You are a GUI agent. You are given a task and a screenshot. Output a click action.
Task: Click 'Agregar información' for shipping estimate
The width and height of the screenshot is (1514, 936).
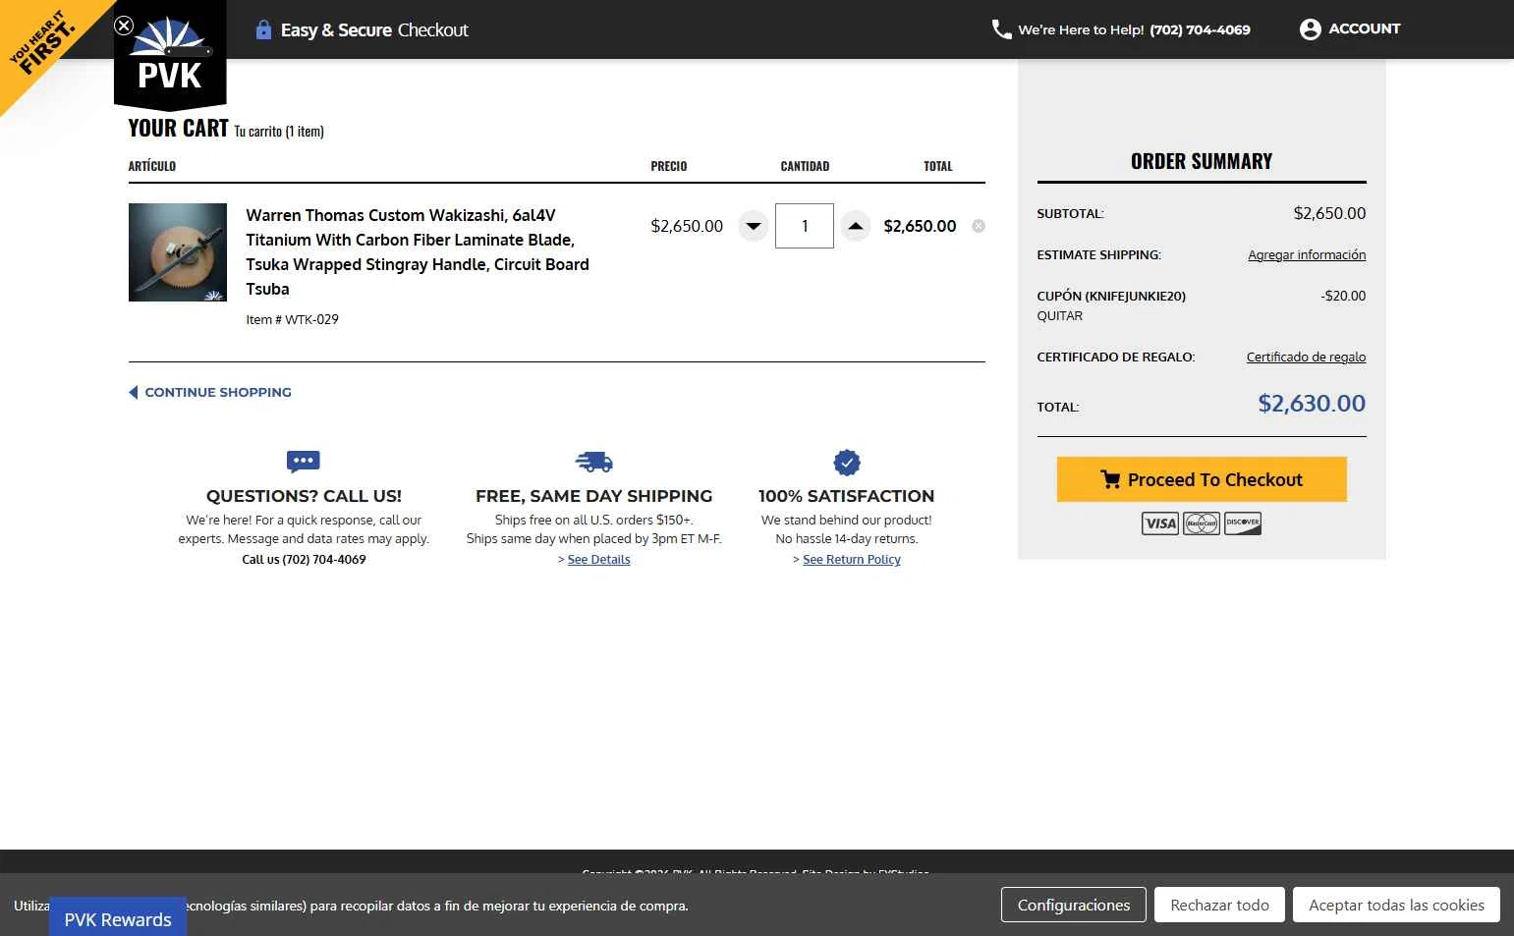(x=1307, y=255)
